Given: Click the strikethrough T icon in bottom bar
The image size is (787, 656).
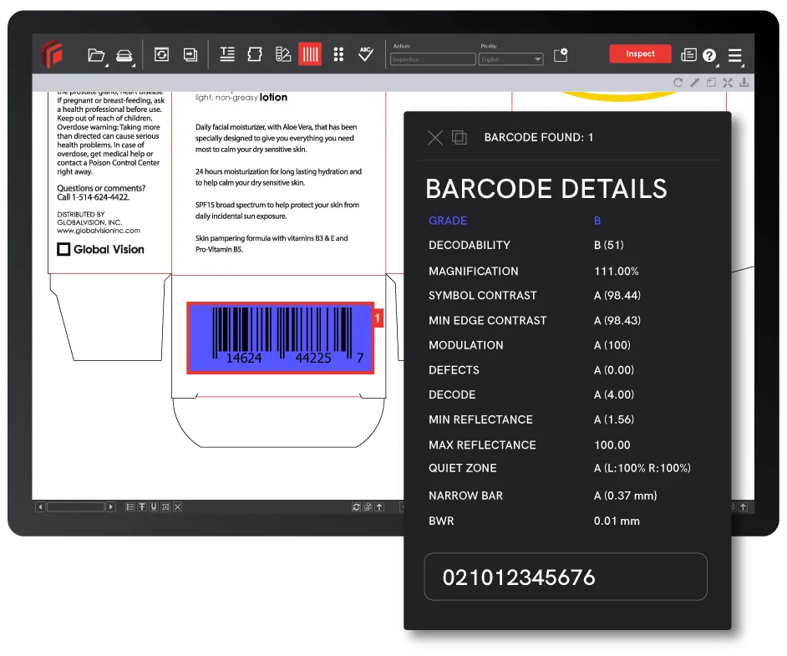Looking at the screenshot, I should (x=142, y=507).
